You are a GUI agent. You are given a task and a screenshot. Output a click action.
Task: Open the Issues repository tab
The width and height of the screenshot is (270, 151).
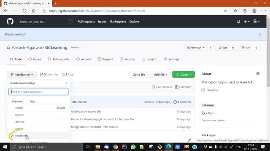pos(35,59)
